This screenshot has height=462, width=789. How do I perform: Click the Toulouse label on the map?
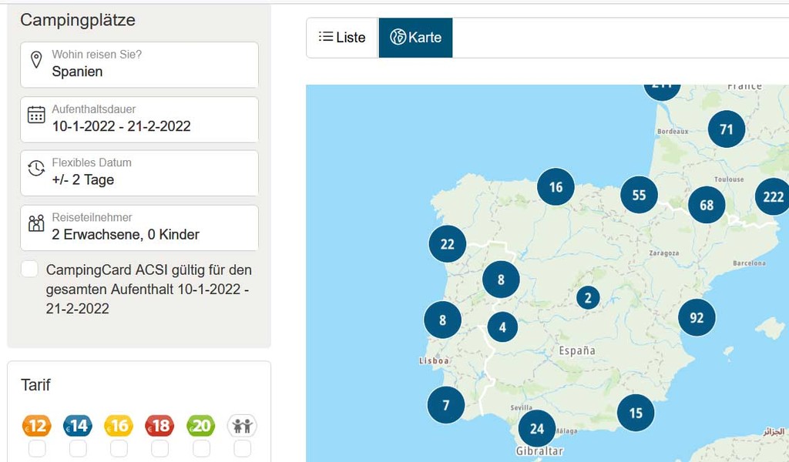pos(729,179)
